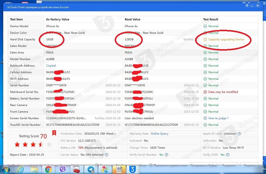Open Windows Start menu
The height and width of the screenshot is (174, 266).
(6, 170)
